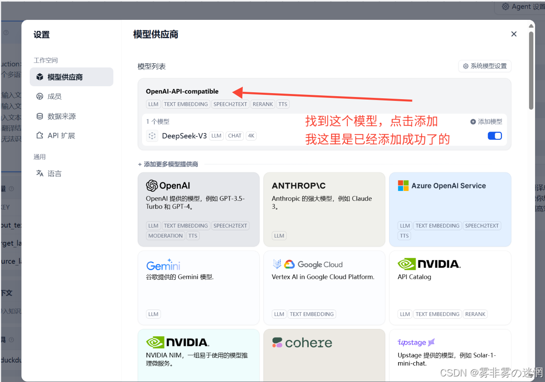
Task: Select the NVIDIA NIM provider card
Action: pyautogui.click(x=198, y=355)
